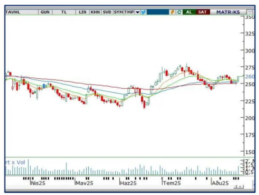
Task: Click the 325 price axis label
Action: 250,34
